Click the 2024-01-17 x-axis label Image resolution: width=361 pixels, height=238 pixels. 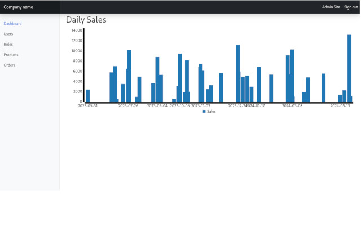(256, 105)
